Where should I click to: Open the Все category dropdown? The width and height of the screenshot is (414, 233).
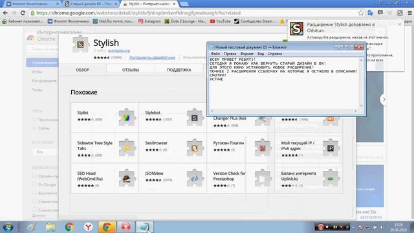click(x=45, y=152)
